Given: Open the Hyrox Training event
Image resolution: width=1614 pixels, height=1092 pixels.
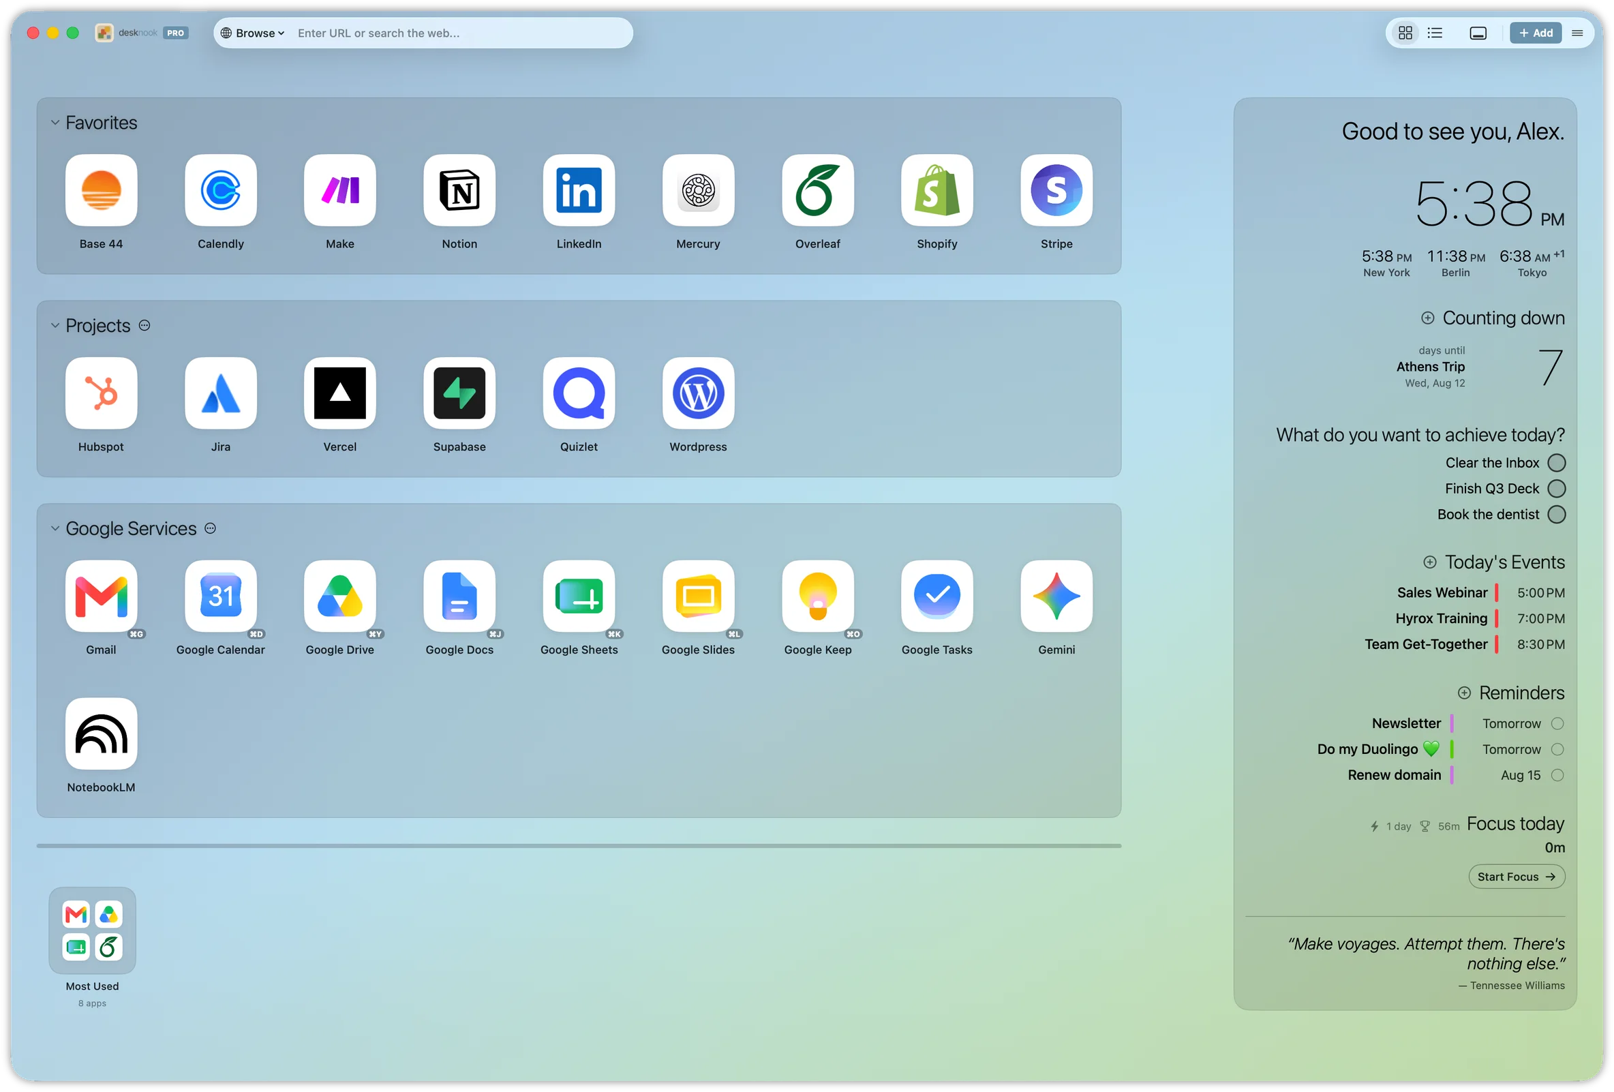Looking at the screenshot, I should [x=1480, y=619].
